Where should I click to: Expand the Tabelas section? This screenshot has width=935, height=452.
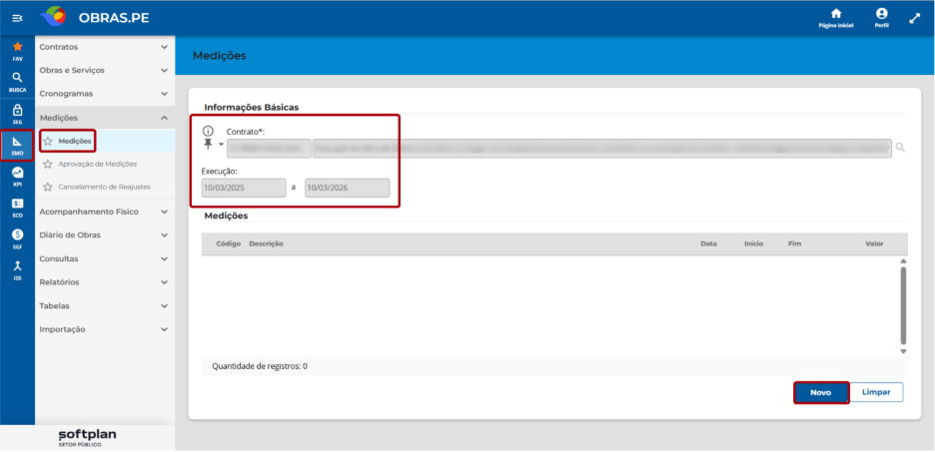click(x=105, y=305)
